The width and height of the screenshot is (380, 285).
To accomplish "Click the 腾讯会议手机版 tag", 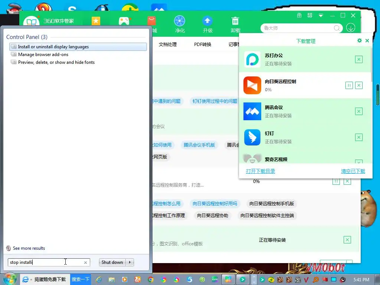I will point(199,145).
